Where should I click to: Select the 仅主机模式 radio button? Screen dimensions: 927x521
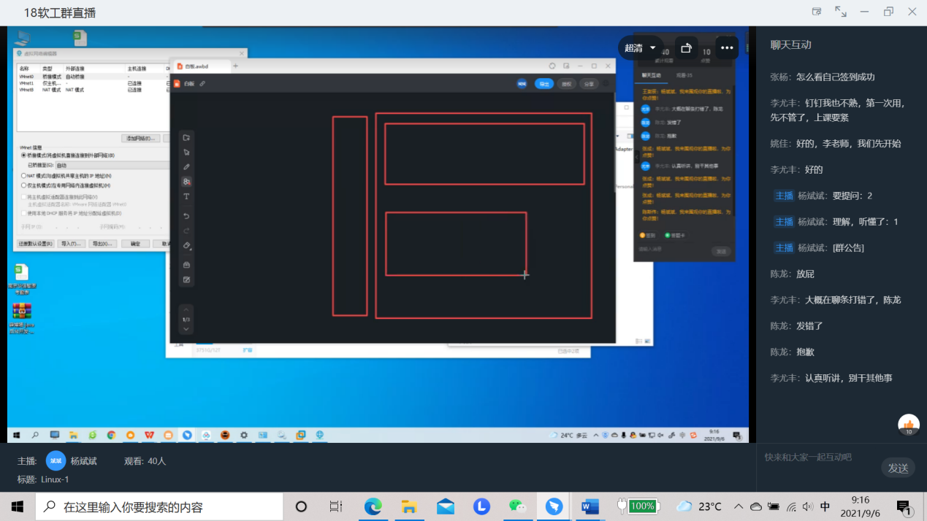(23, 185)
